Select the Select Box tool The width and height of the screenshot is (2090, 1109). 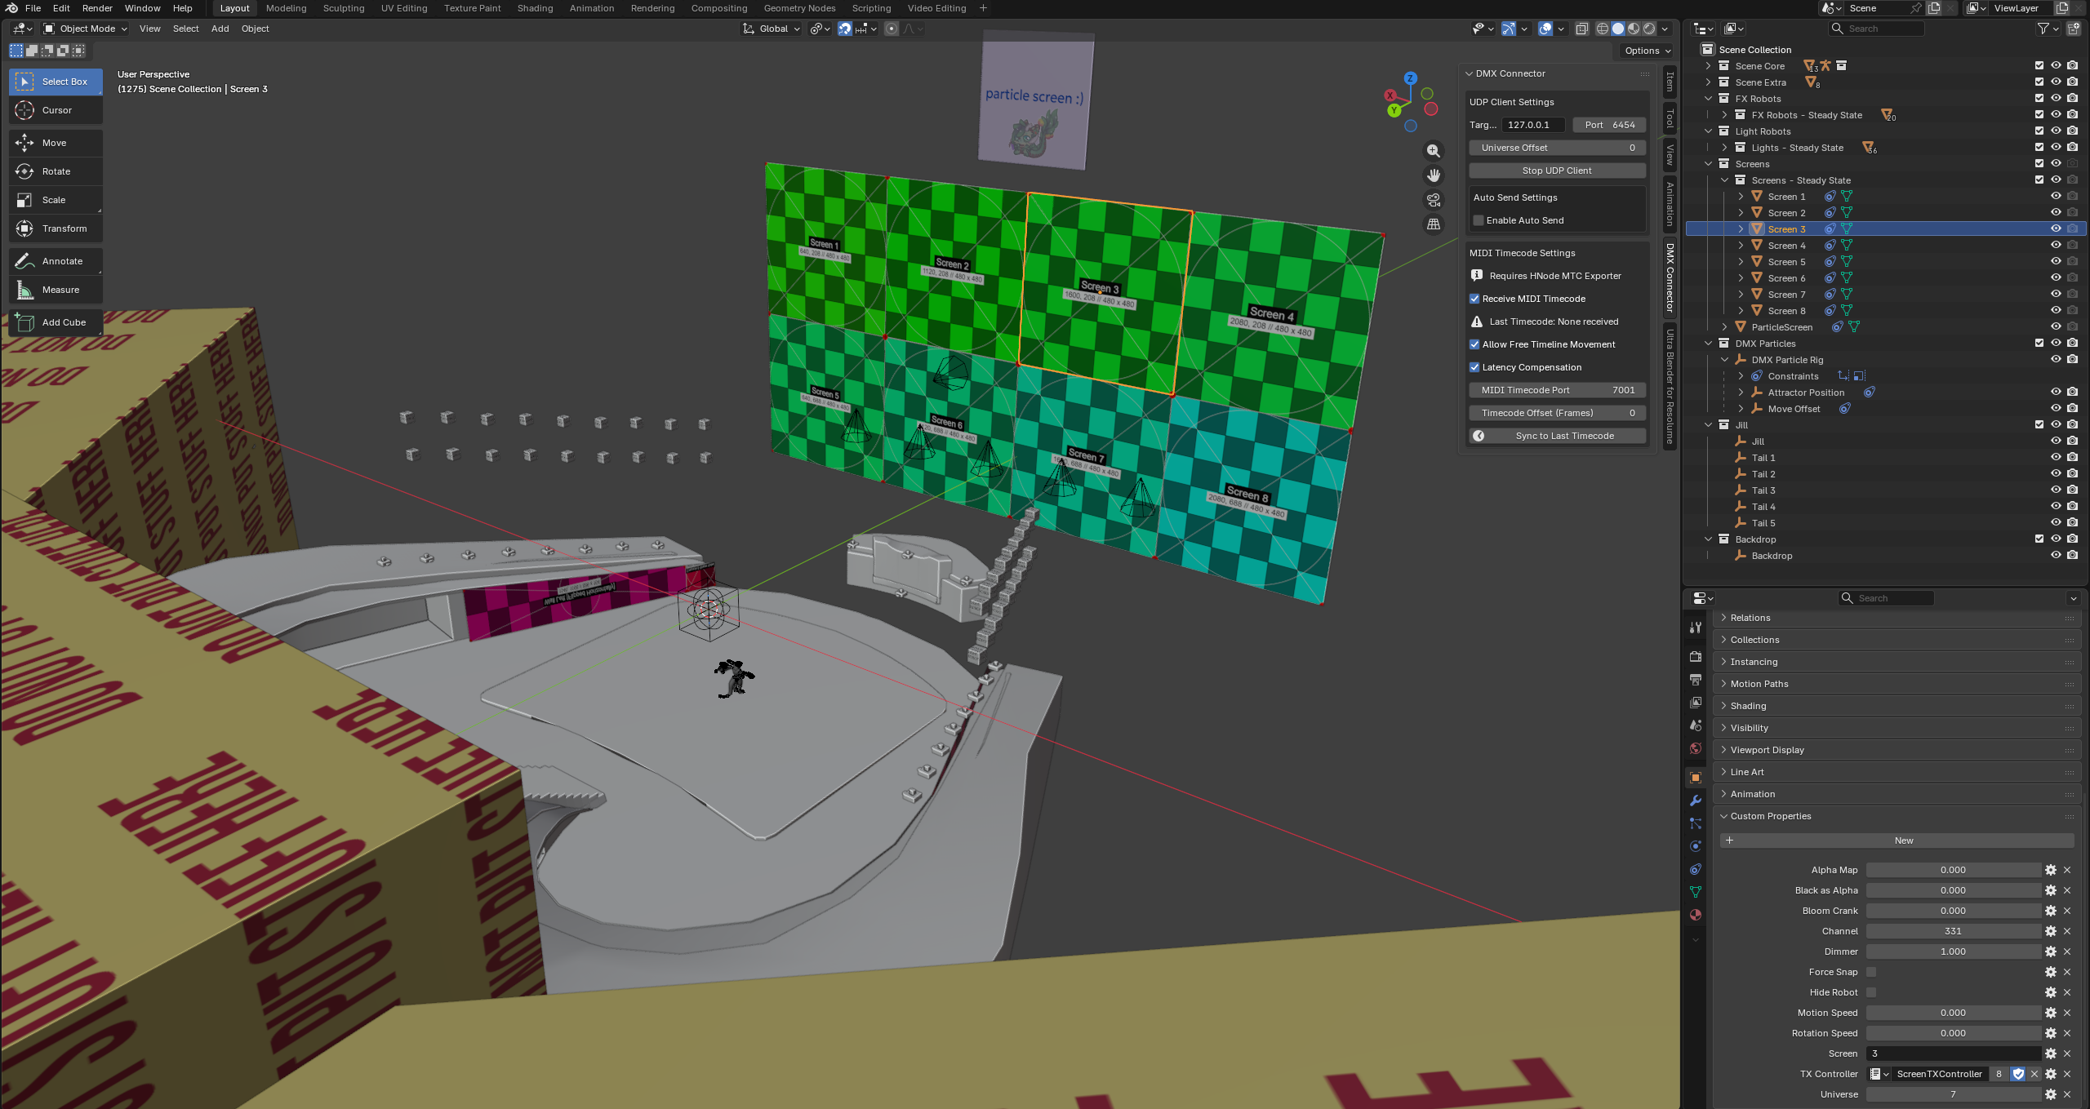[56, 82]
